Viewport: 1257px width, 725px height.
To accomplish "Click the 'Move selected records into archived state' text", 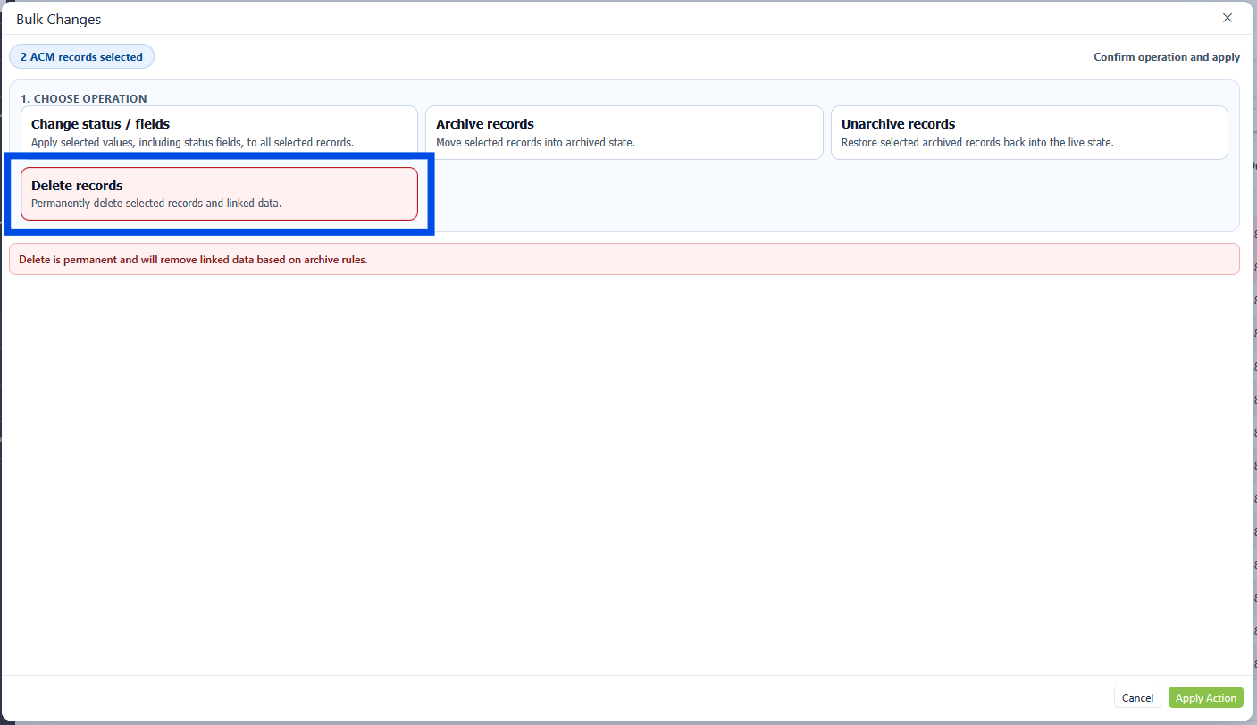I will [x=535, y=143].
